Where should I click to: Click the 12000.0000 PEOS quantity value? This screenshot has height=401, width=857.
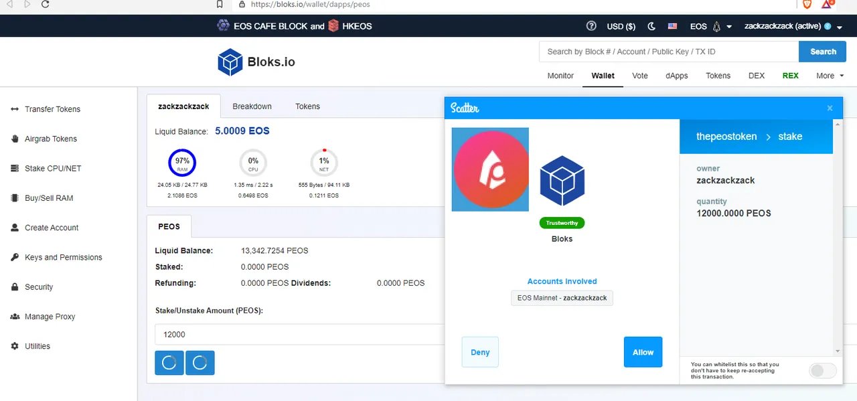[x=734, y=213]
